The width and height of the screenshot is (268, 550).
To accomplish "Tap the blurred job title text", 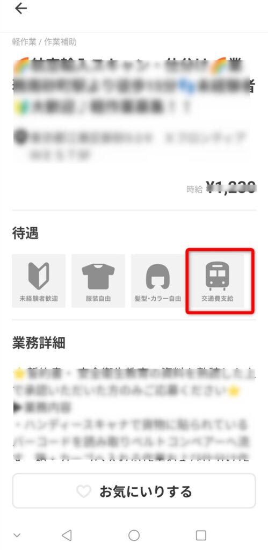I will click(133, 86).
